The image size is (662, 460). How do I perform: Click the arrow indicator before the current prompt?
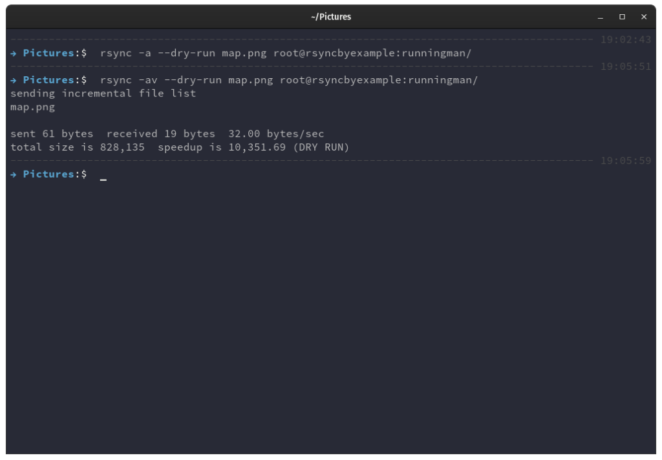[13, 174]
